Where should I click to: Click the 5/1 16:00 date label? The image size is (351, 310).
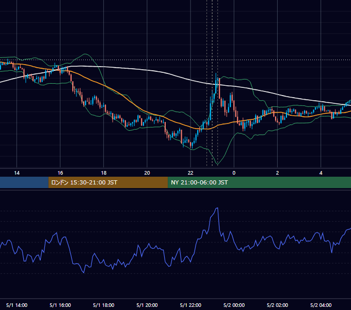coord(60,305)
